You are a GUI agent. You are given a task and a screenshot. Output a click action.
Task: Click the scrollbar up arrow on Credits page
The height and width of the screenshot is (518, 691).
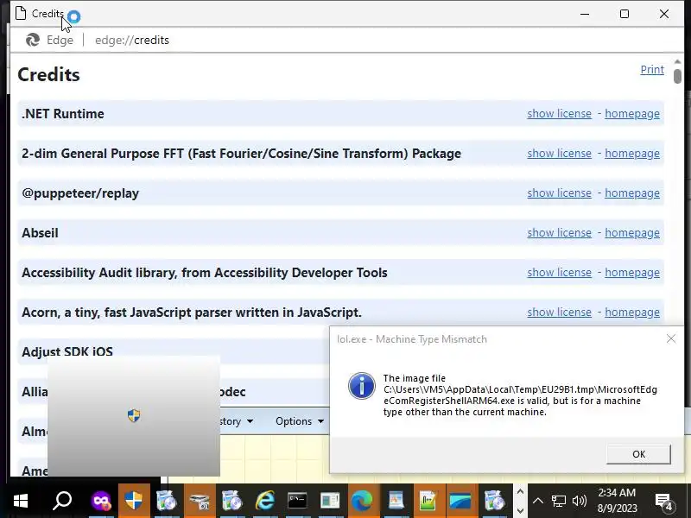click(x=677, y=61)
